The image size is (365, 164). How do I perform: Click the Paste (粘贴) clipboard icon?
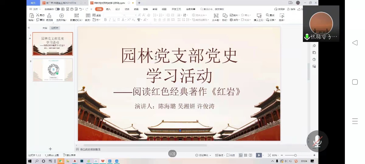pyautogui.click(x=31, y=16)
